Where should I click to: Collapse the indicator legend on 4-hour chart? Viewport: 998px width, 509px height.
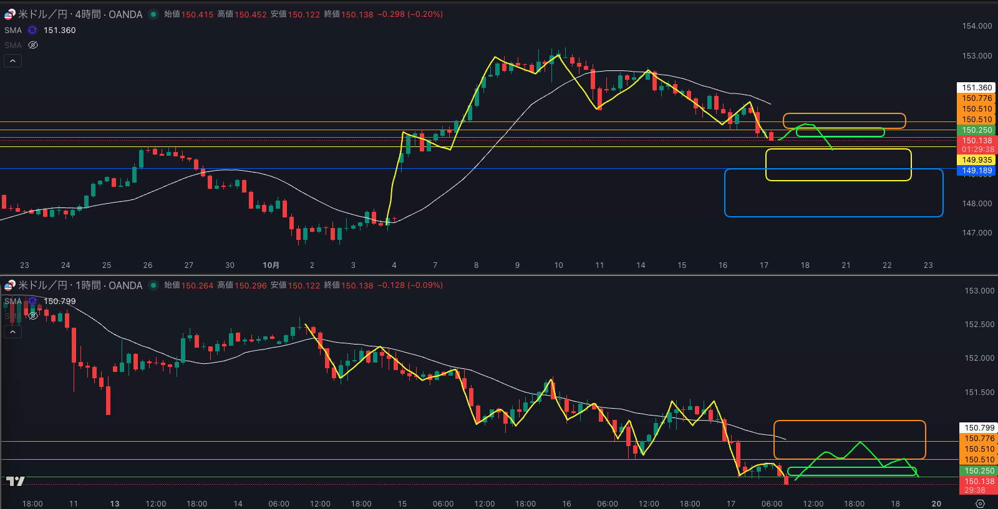[x=12, y=60]
